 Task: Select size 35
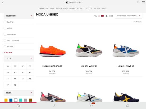[x=8, y=66]
